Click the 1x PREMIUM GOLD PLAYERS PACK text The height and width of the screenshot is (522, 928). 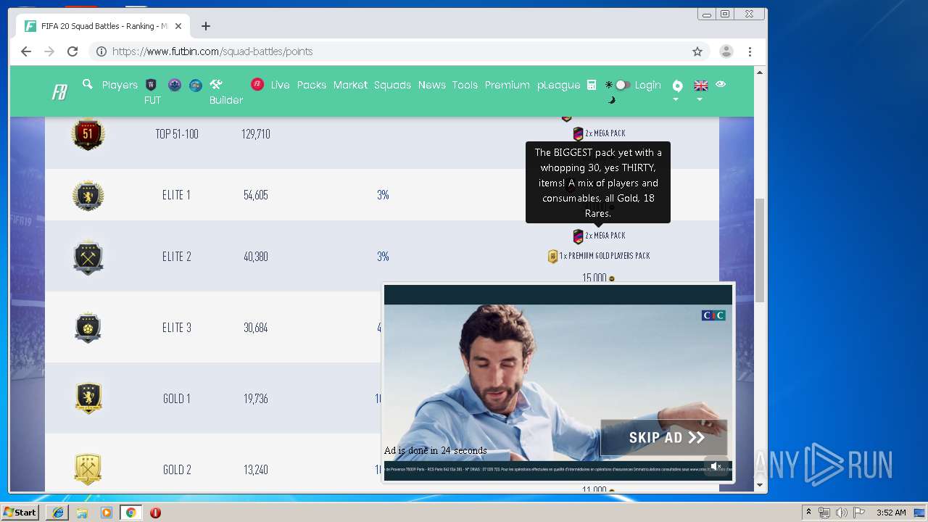604,256
